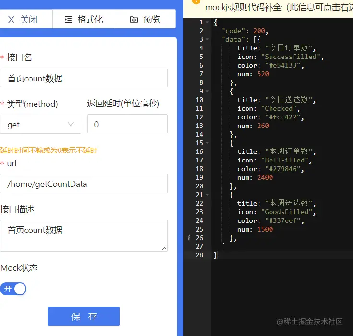The image size is (353, 336).
Task: Click the info marker at line 26
Action: [x=189, y=238]
